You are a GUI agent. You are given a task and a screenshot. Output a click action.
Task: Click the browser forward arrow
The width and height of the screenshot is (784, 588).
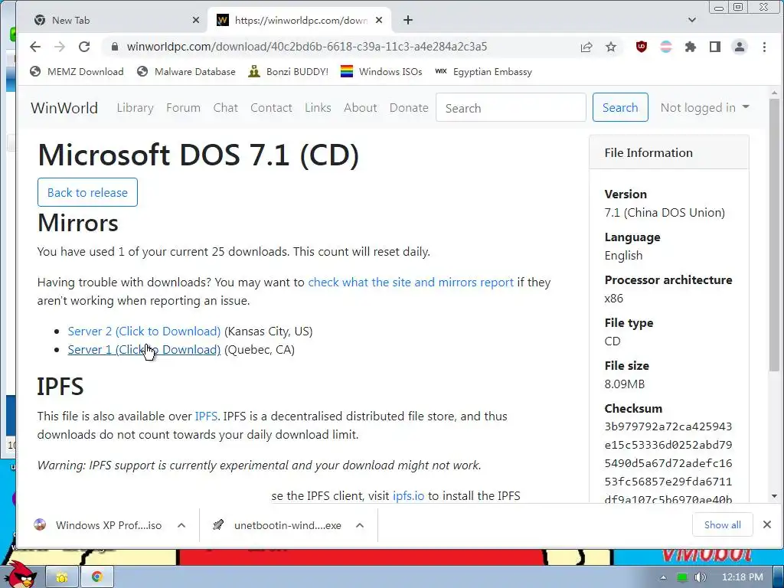60,47
